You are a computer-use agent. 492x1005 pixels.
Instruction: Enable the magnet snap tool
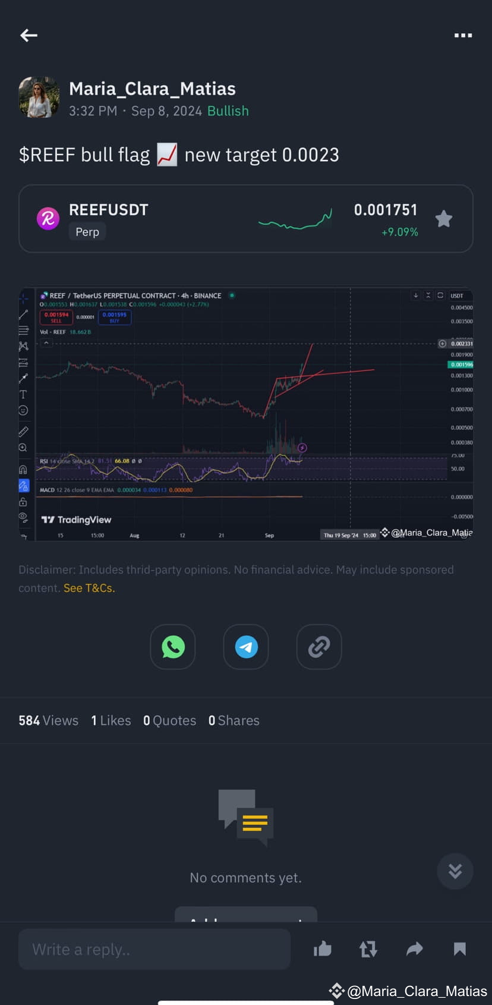[x=23, y=469]
